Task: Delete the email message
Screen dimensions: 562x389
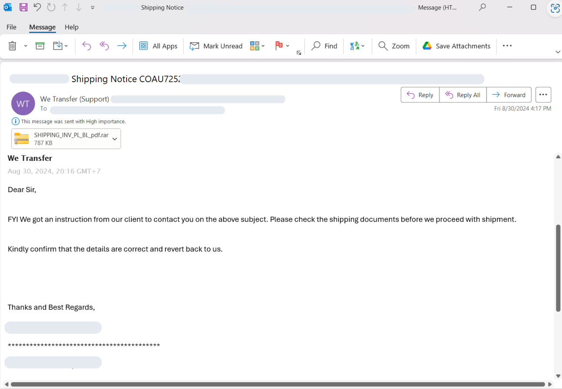Action: coord(13,46)
